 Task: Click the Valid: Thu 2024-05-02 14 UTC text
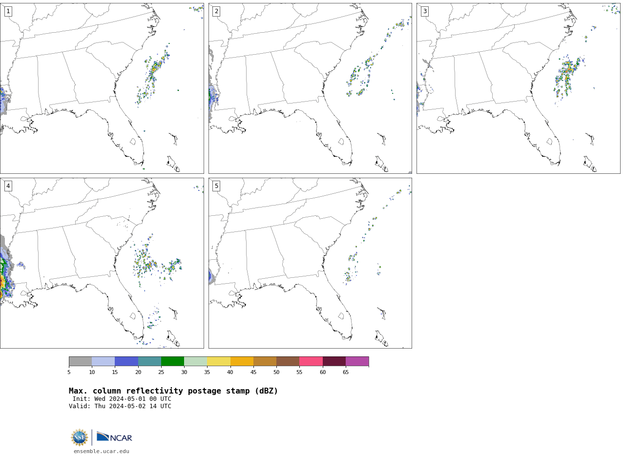tap(120, 406)
